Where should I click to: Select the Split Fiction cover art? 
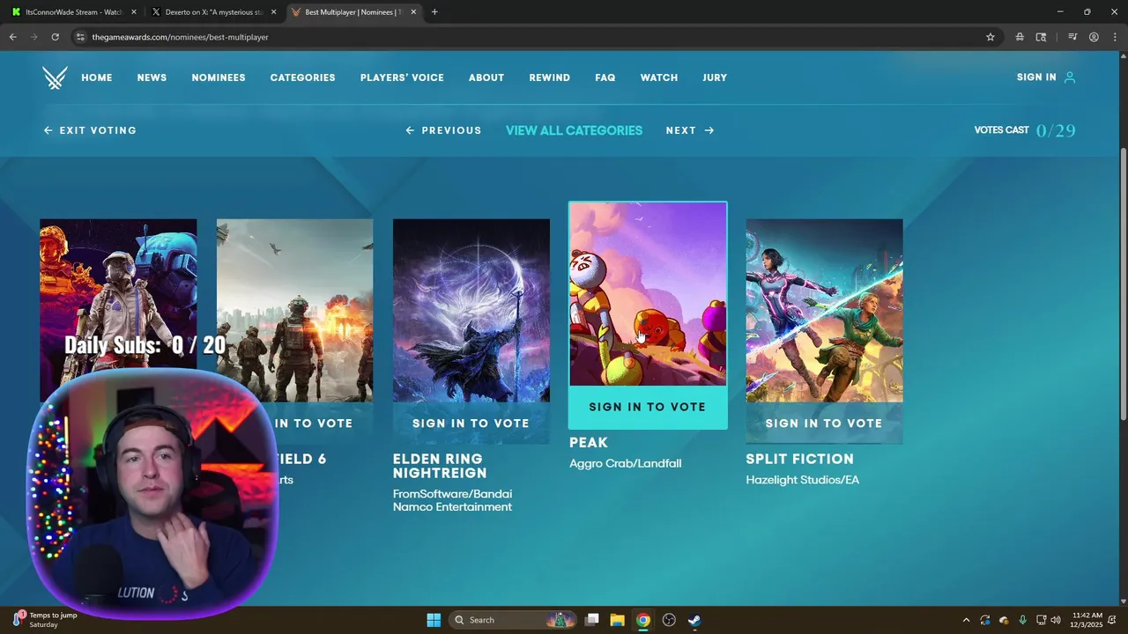(824, 311)
